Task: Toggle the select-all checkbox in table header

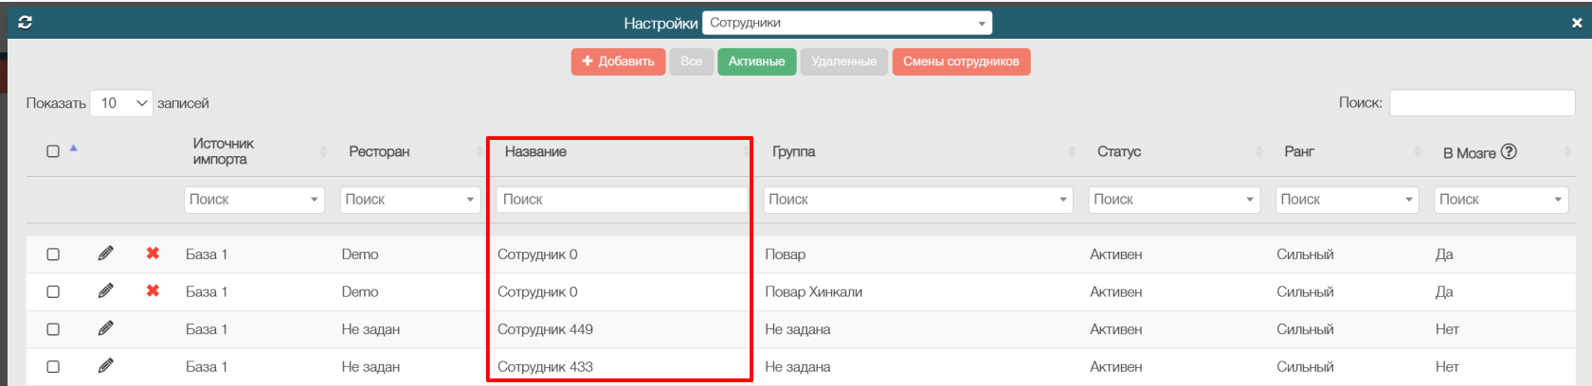Action: [x=53, y=151]
